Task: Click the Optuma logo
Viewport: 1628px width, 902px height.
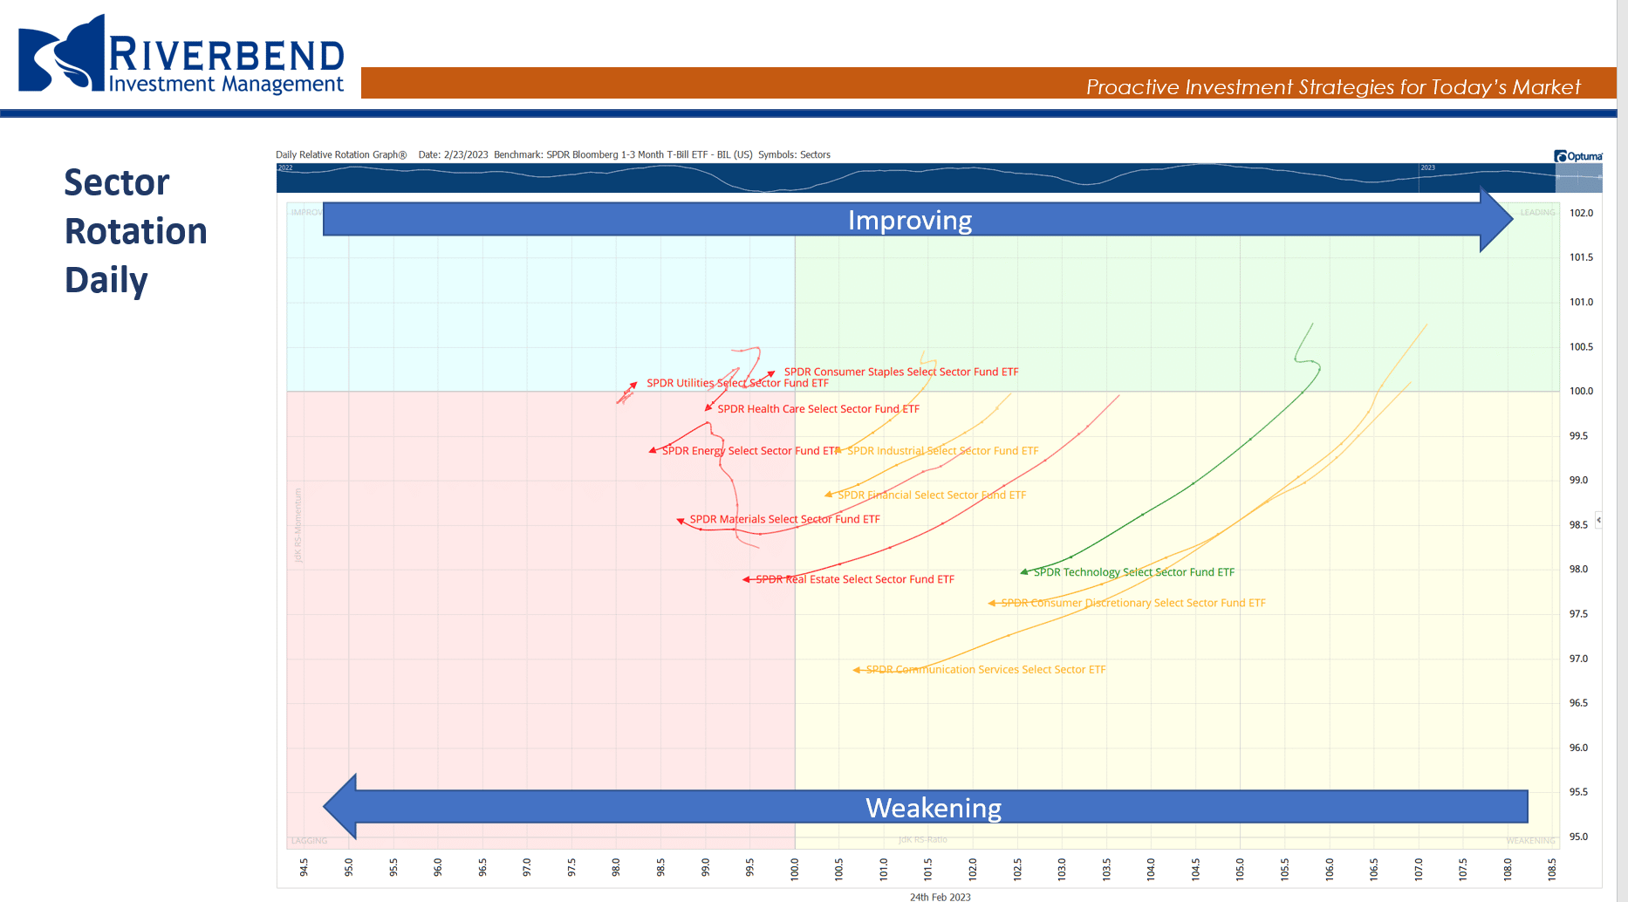Action: pyautogui.click(x=1578, y=156)
